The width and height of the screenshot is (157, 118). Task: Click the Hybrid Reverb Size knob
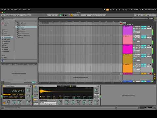(x=73, y=103)
